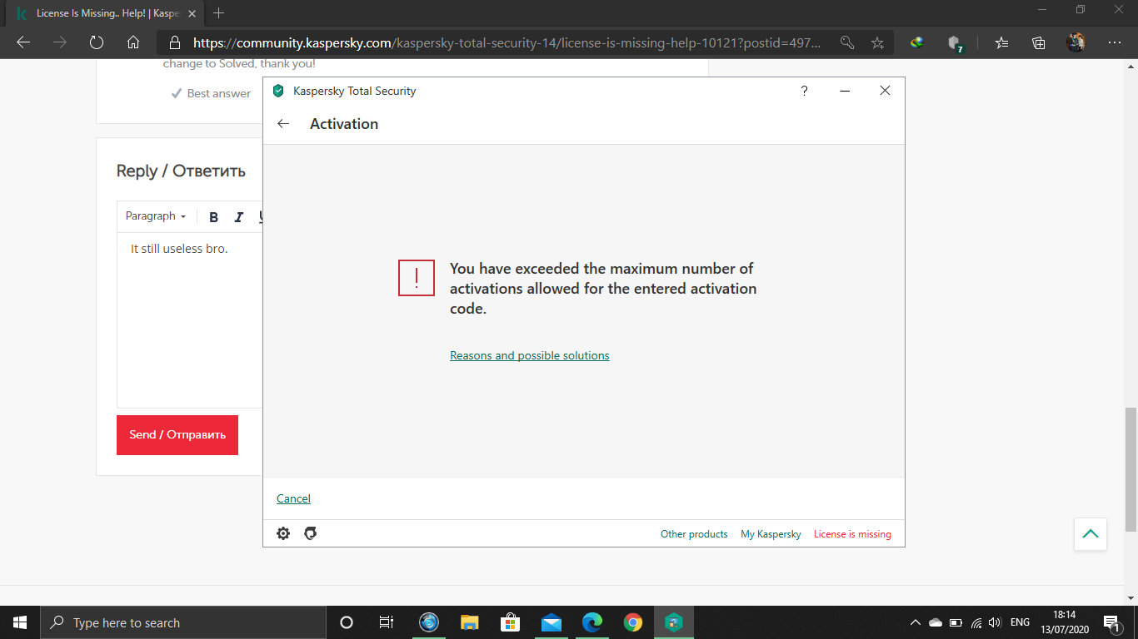The width and height of the screenshot is (1138, 639).
Task: View site lock information icon
Action: coord(175,42)
